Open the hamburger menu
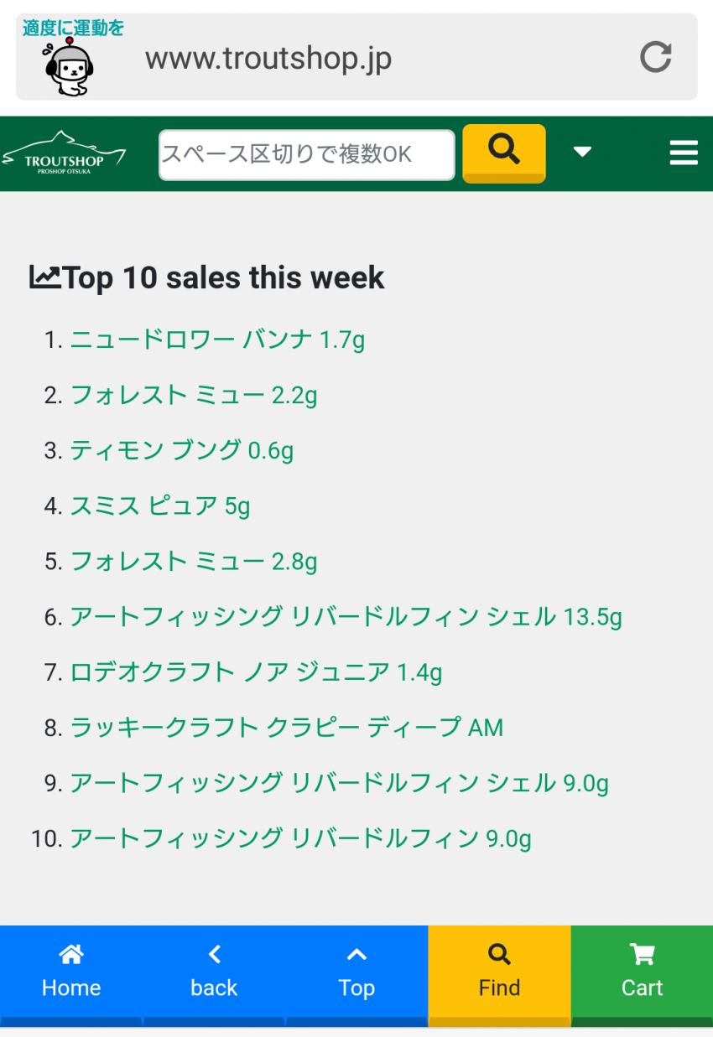 click(x=684, y=153)
